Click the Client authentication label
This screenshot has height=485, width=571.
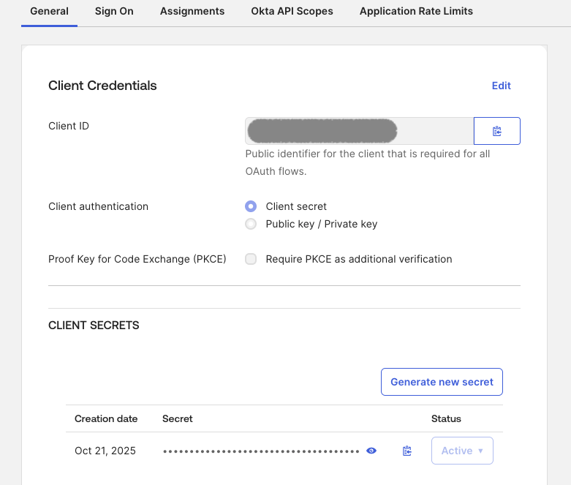point(98,206)
